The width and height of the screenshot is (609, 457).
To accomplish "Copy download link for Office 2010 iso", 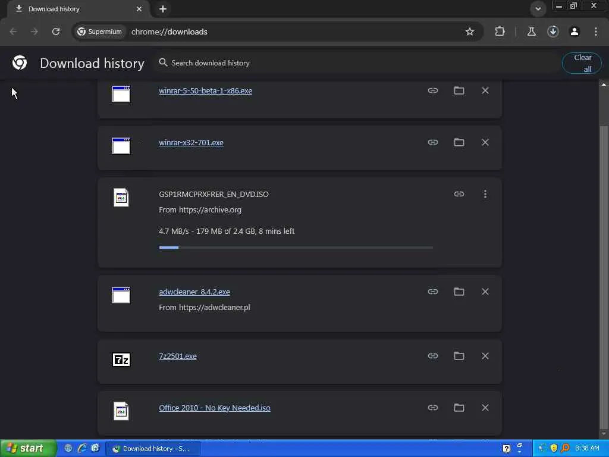I will point(433,408).
